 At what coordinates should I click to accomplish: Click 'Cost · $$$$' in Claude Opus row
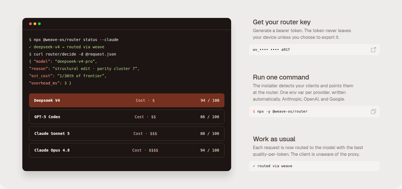[145, 150]
